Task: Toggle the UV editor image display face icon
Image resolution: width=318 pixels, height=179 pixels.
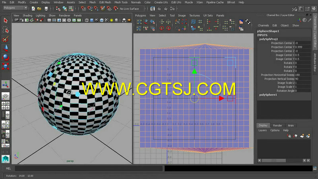Action: (241, 22)
